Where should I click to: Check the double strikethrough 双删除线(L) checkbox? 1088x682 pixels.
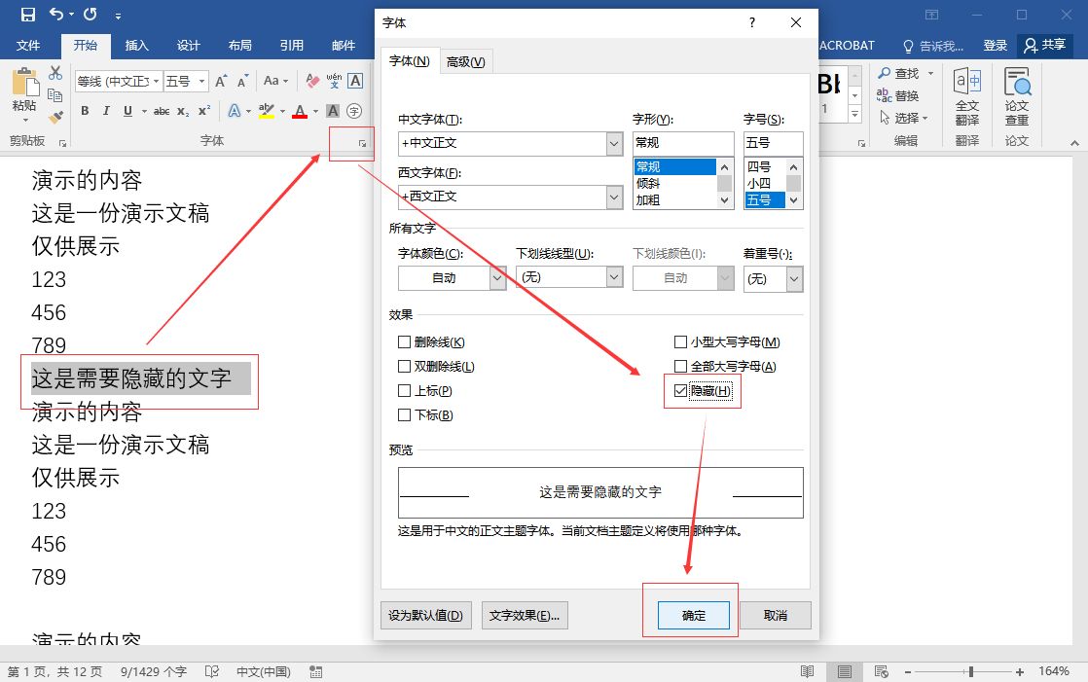click(x=405, y=367)
